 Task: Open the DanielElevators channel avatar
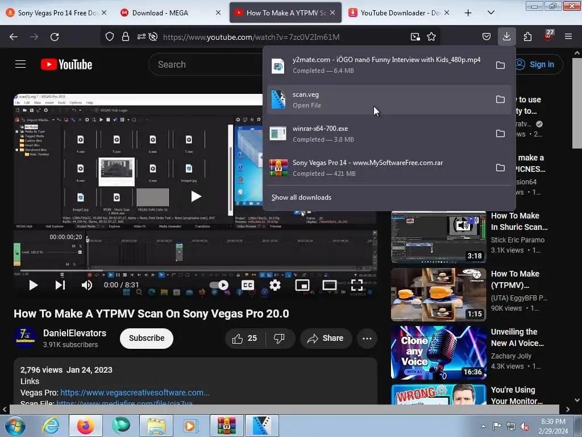point(25,337)
